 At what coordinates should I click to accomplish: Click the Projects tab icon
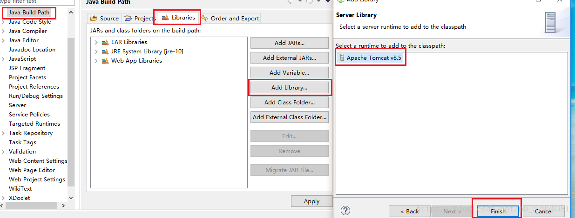coord(128,19)
